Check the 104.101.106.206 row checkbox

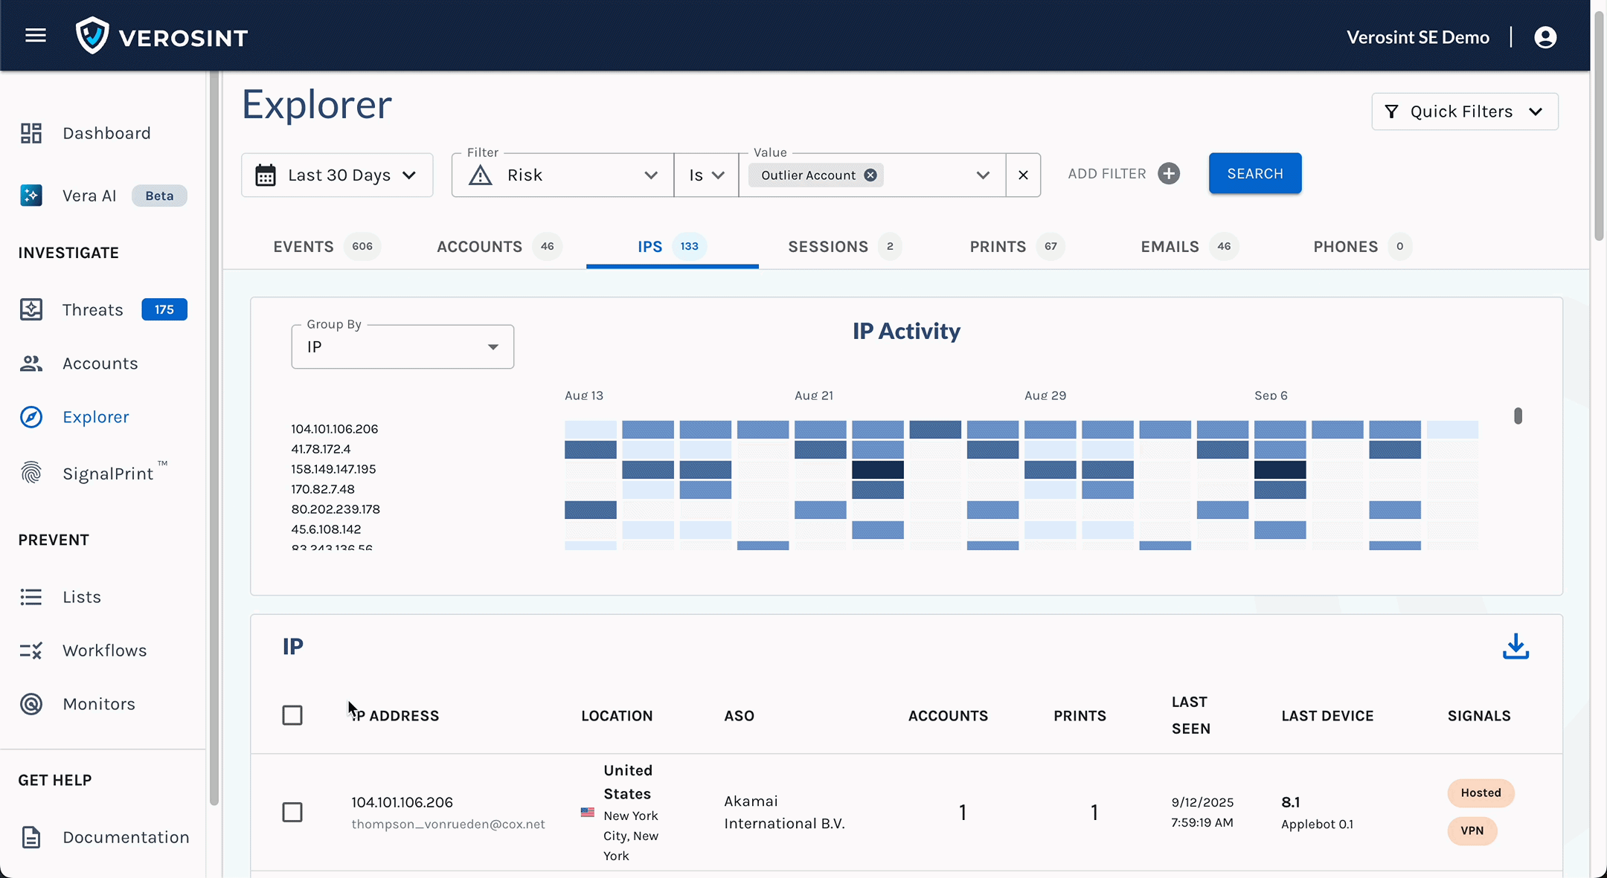[x=292, y=812]
